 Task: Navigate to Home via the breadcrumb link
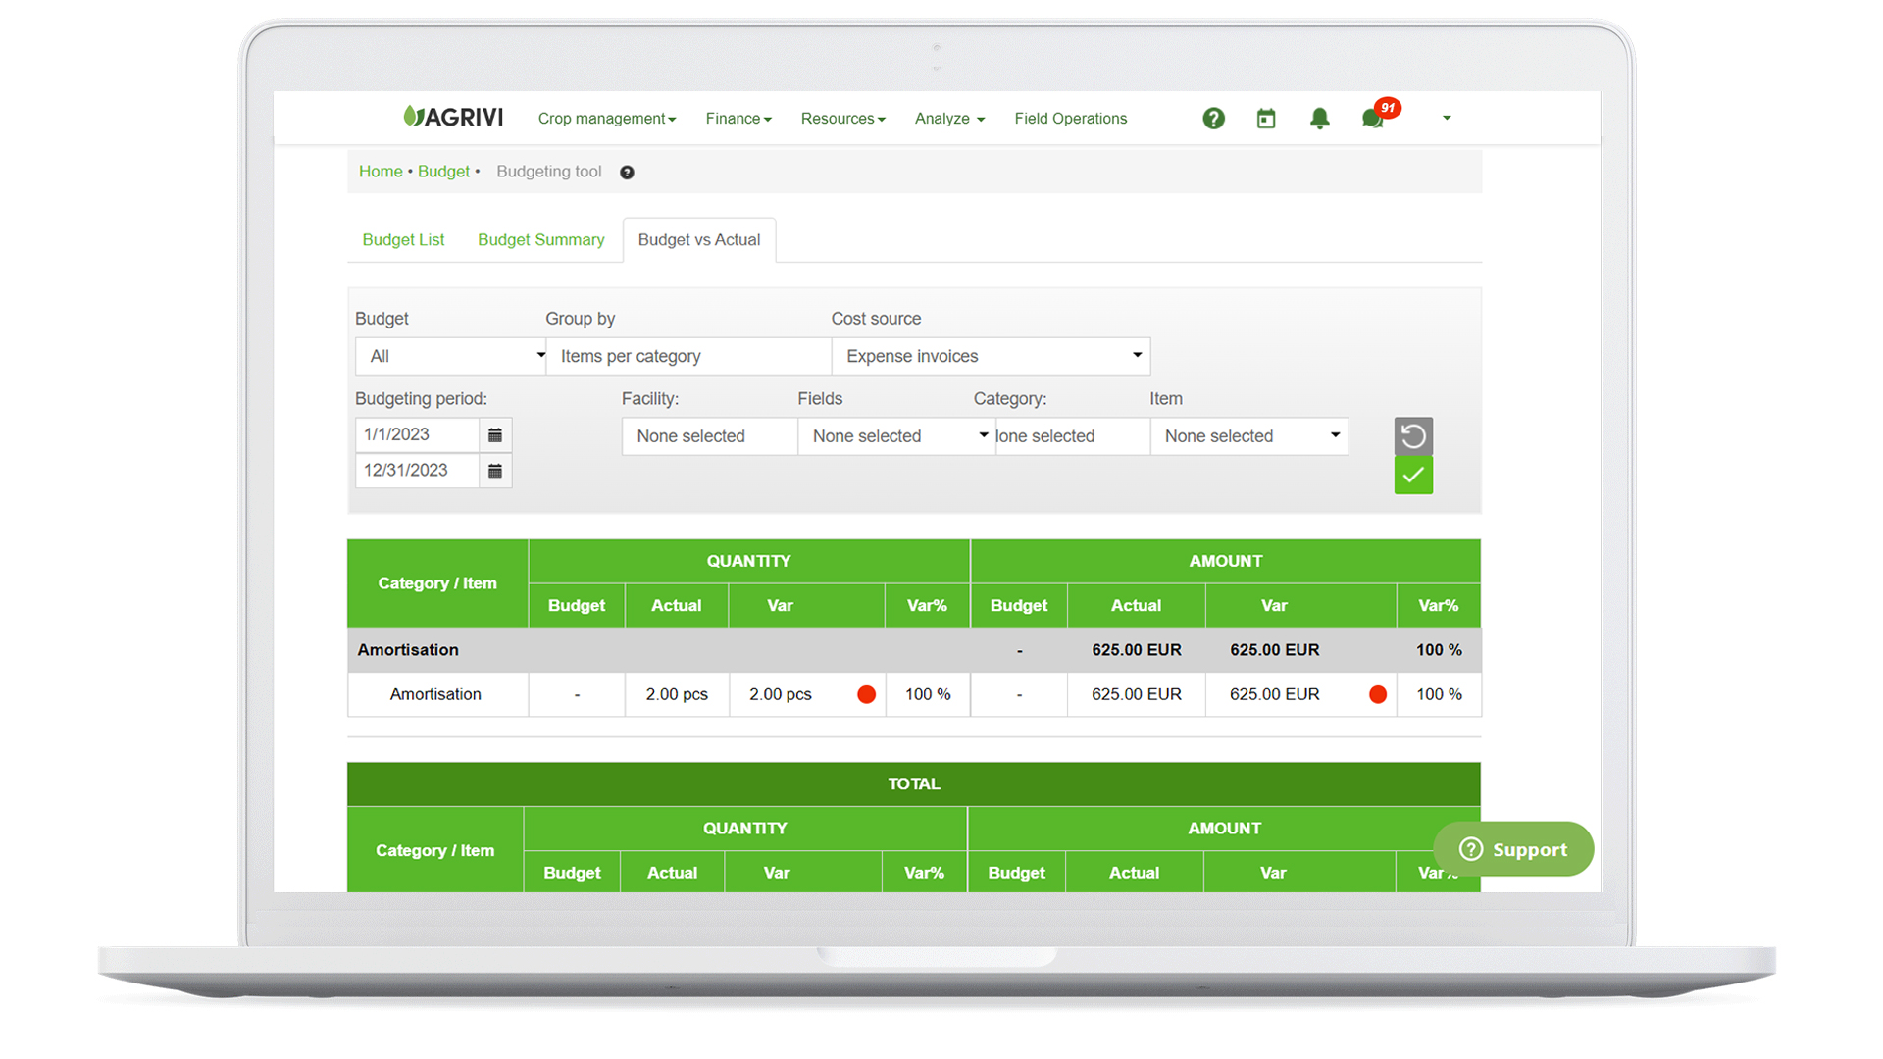pos(381,172)
